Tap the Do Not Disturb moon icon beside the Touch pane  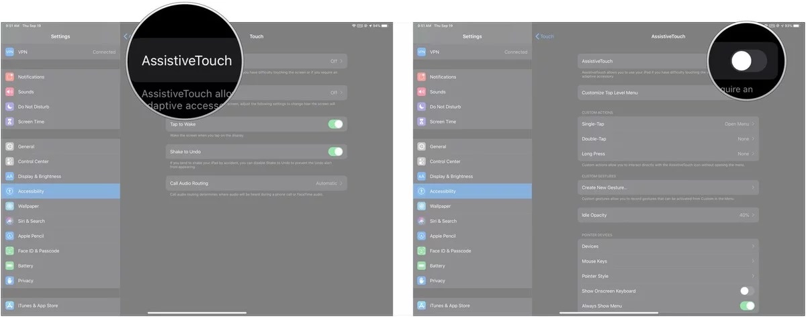point(10,107)
